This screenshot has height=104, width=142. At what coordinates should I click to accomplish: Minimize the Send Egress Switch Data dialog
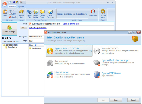point(130,32)
